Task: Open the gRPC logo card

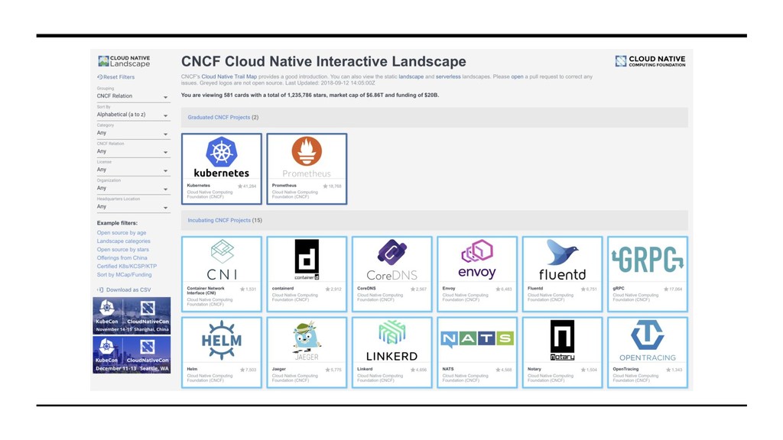Action: [648, 260]
